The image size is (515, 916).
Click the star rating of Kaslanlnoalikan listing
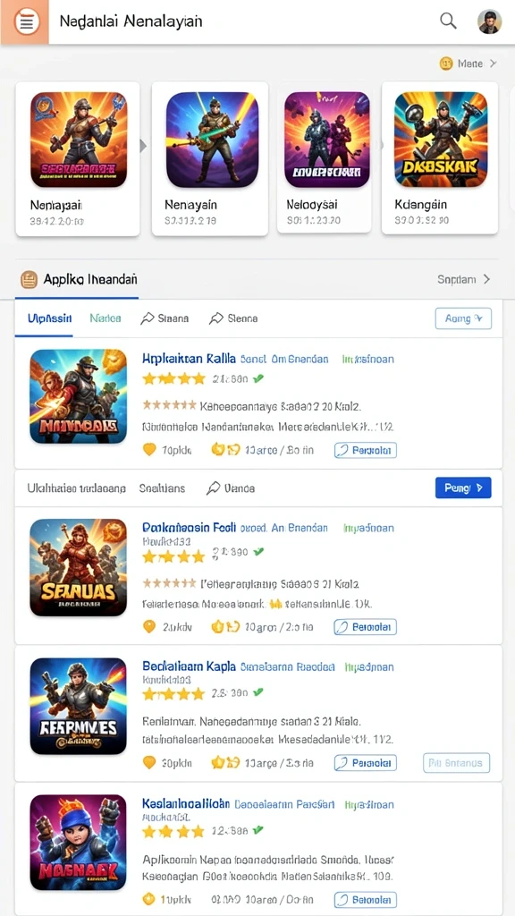click(x=173, y=831)
